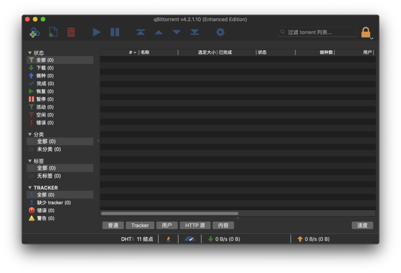Click download speed 0 B/s (0 B)
The image size is (401, 273).
pyautogui.click(x=224, y=239)
